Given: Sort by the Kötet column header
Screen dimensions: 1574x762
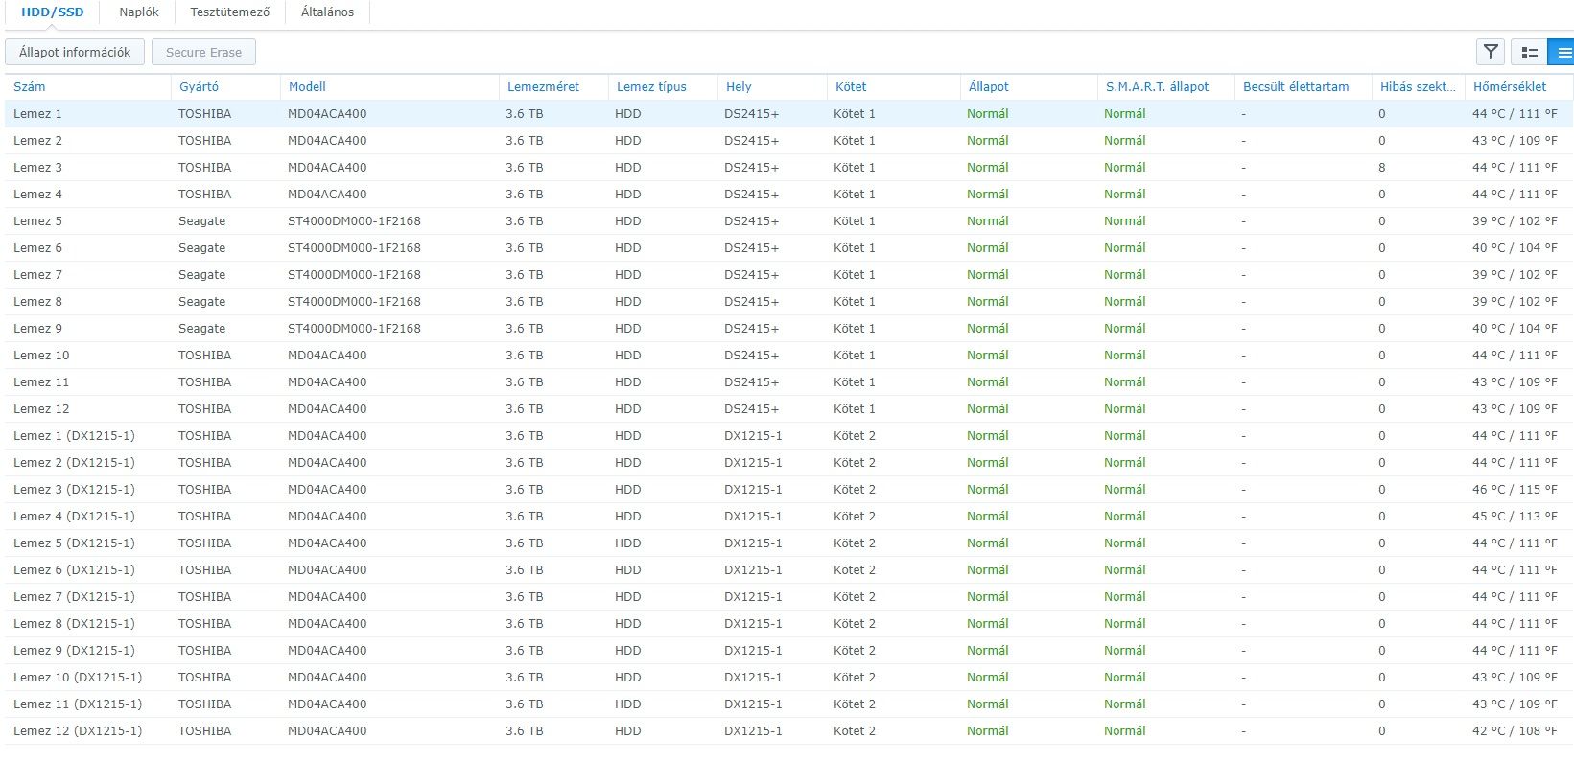Looking at the screenshot, I should [893, 86].
